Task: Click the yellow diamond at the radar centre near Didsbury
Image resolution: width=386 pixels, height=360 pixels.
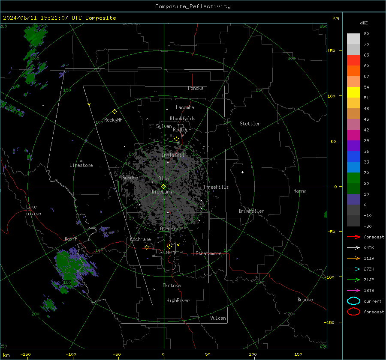Action: (x=163, y=187)
